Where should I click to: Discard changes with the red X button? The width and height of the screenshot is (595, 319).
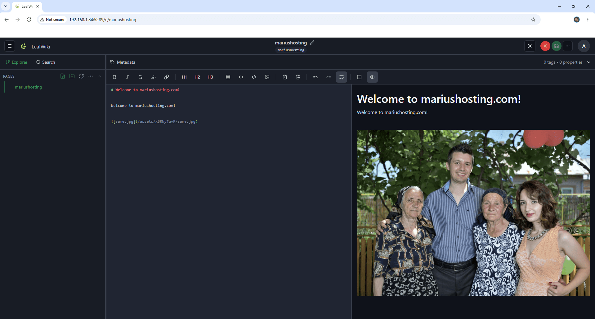[545, 46]
